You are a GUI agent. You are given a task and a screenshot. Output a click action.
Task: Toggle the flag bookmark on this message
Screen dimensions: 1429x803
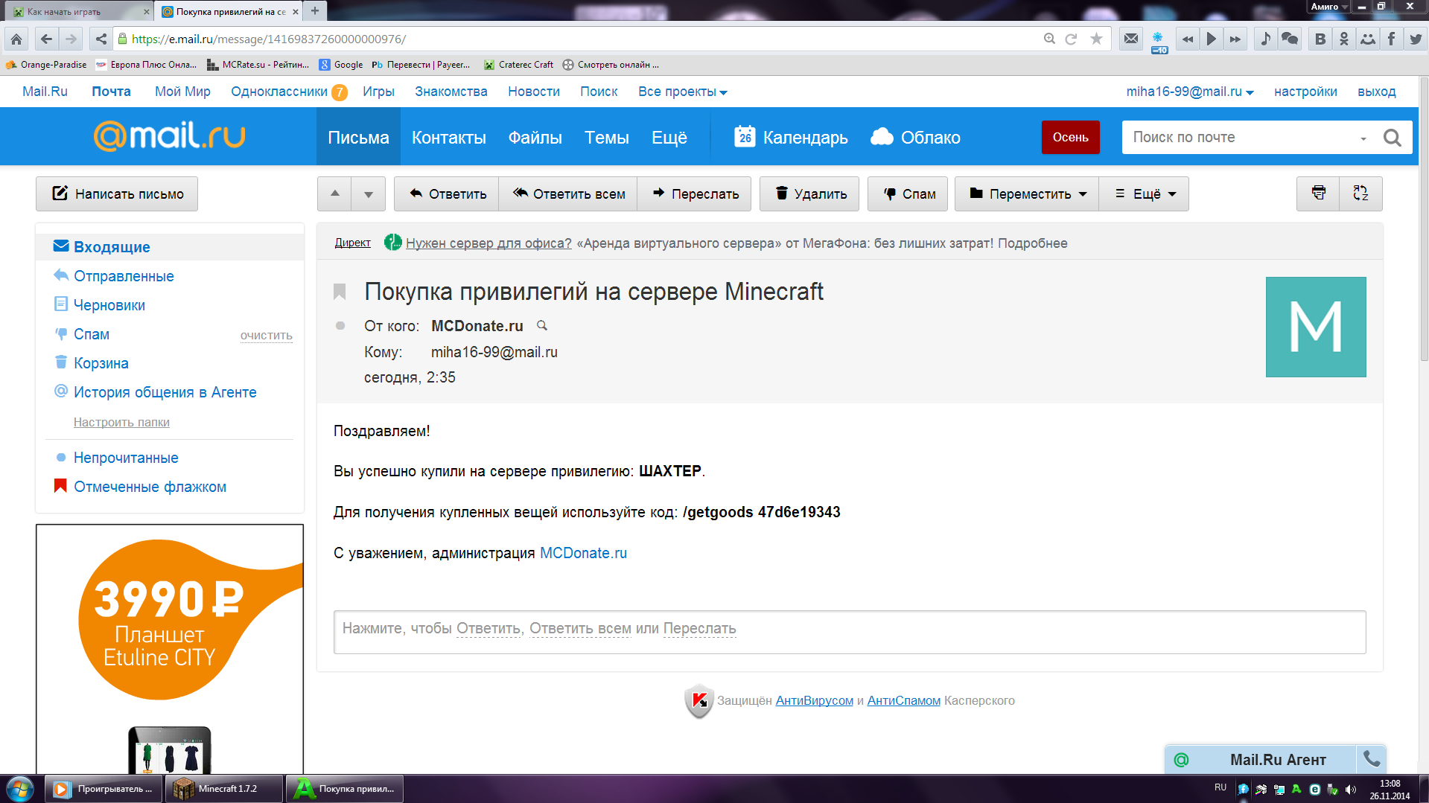pyautogui.click(x=340, y=292)
